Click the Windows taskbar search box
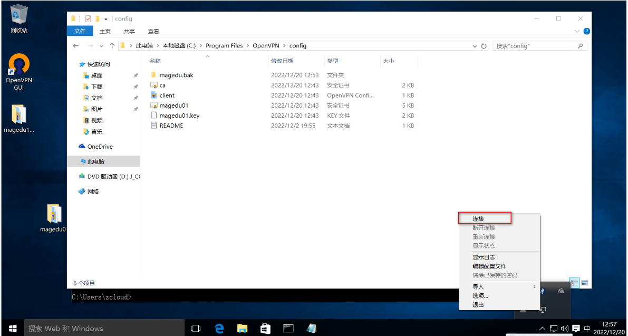This screenshot has width=628, height=336. point(104,329)
